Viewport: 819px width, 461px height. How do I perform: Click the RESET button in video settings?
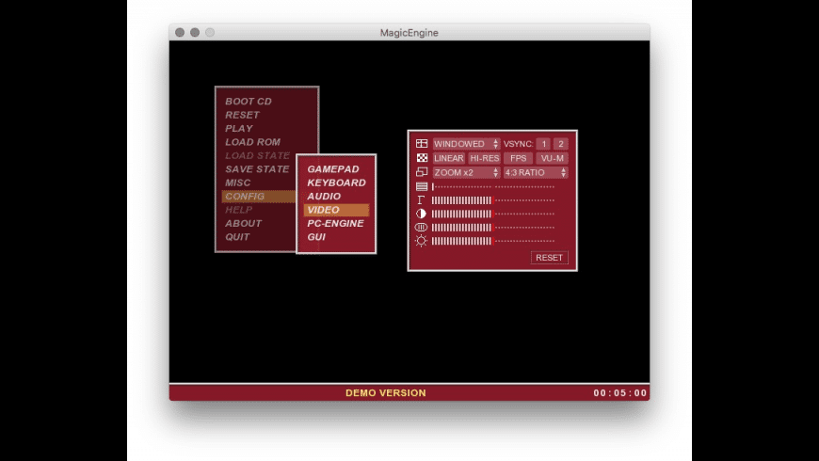click(x=549, y=258)
